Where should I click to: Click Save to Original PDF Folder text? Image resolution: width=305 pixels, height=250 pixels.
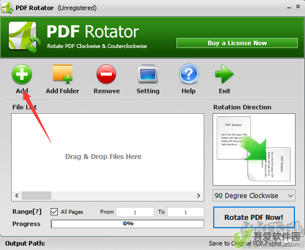coord(245,243)
